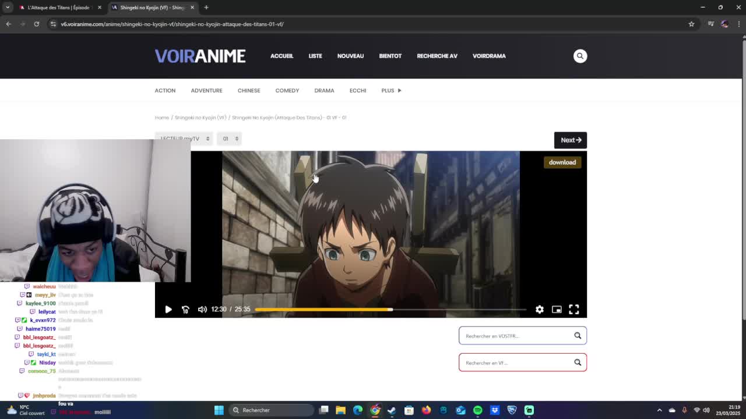Screen dimensions: 746x419
Task: Open the weather widget Ciel couvert
Action: (24, 410)
